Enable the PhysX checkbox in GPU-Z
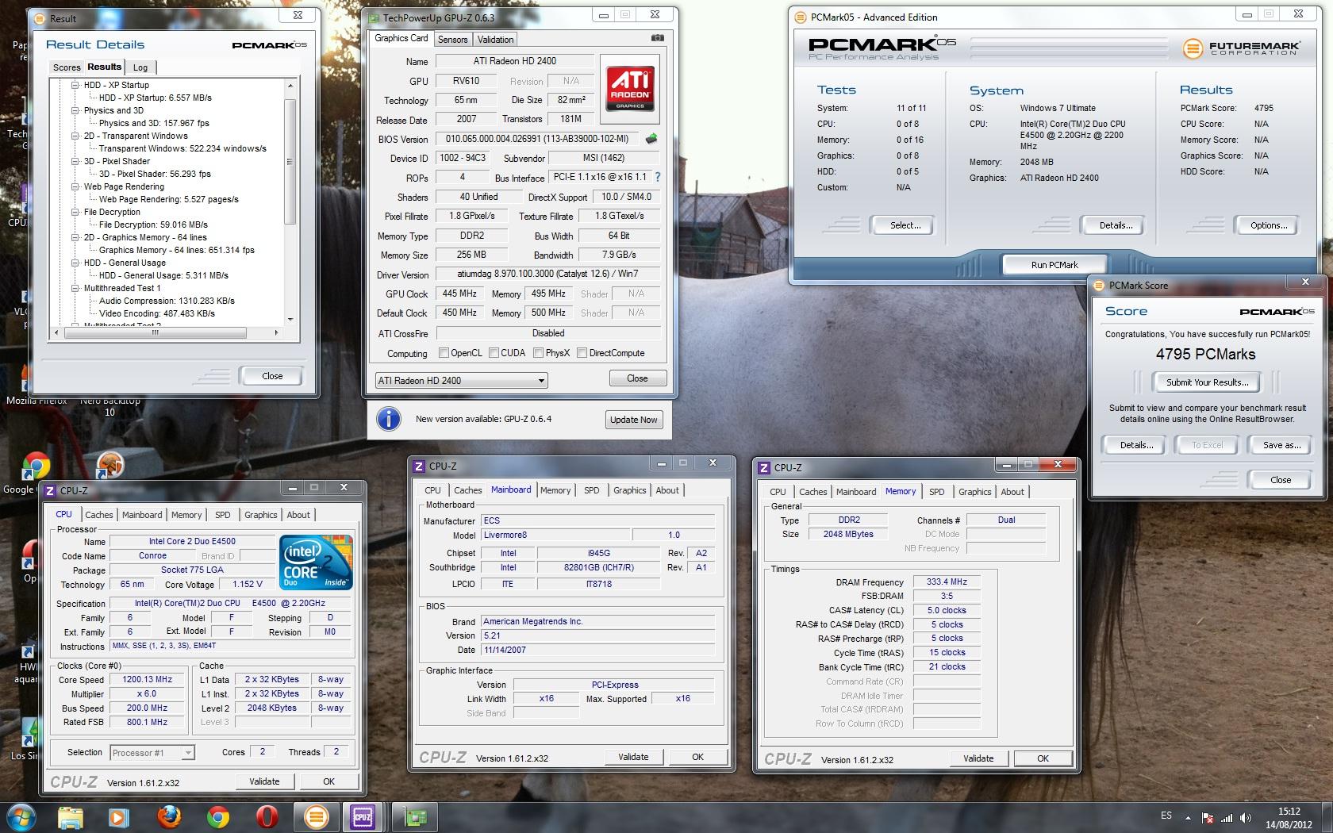1333x833 pixels. (x=539, y=353)
